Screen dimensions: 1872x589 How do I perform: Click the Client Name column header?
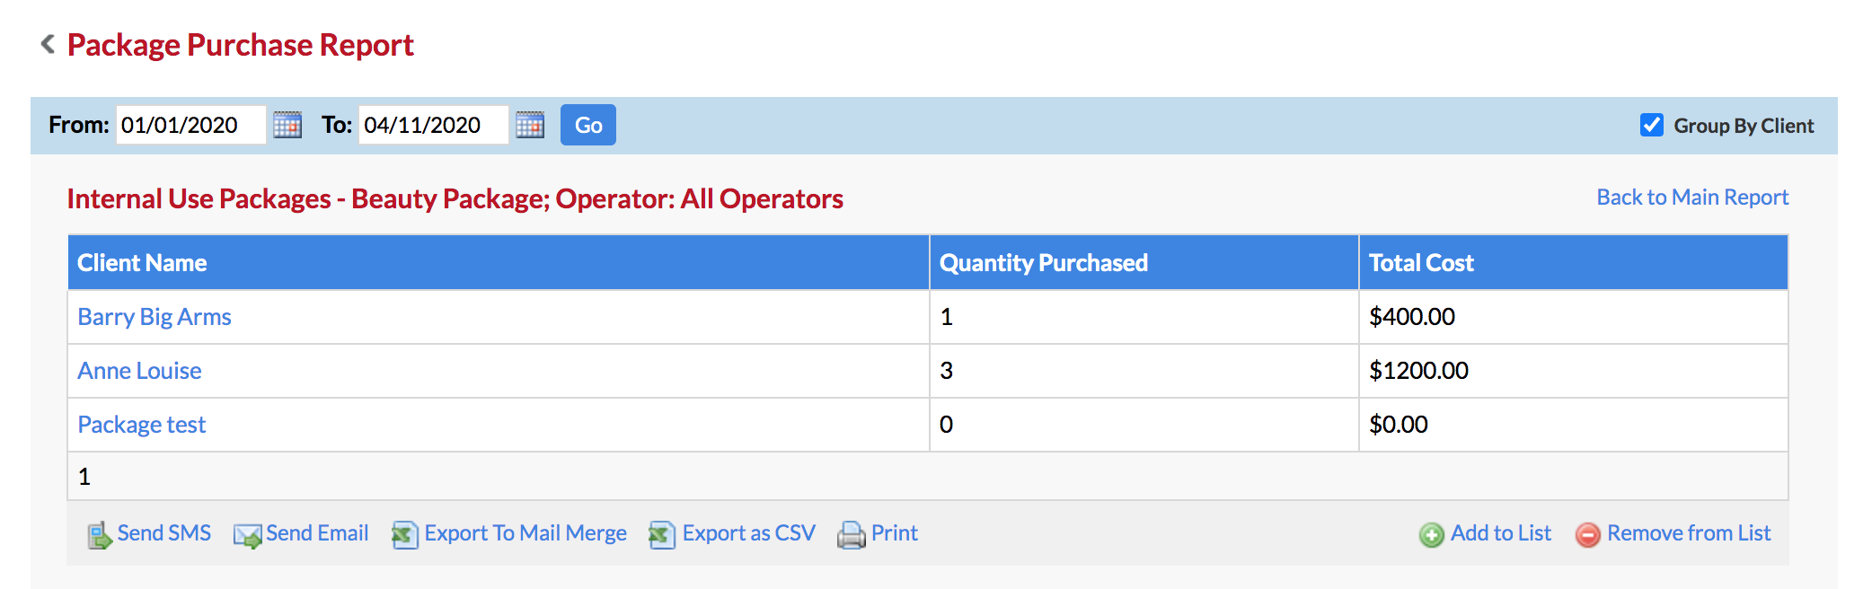(x=499, y=263)
